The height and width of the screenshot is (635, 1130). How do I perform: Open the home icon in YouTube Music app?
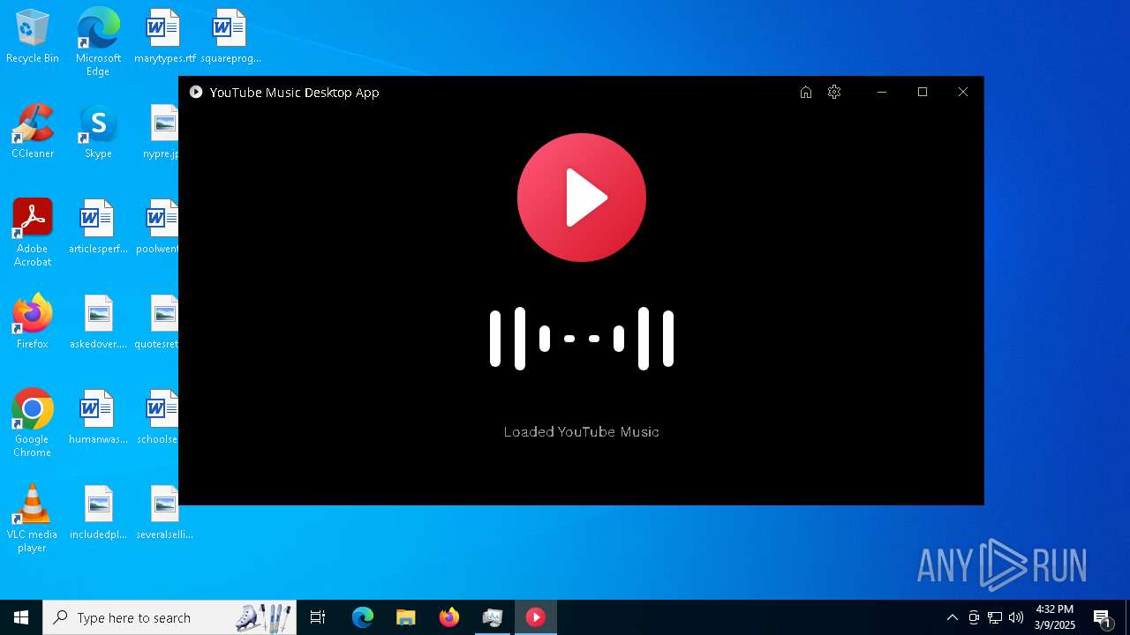805,92
